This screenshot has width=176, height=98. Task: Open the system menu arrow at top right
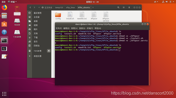point(173,2)
